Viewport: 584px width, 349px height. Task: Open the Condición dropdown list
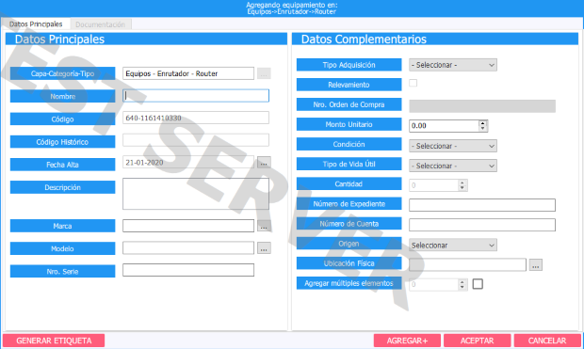tap(453, 146)
